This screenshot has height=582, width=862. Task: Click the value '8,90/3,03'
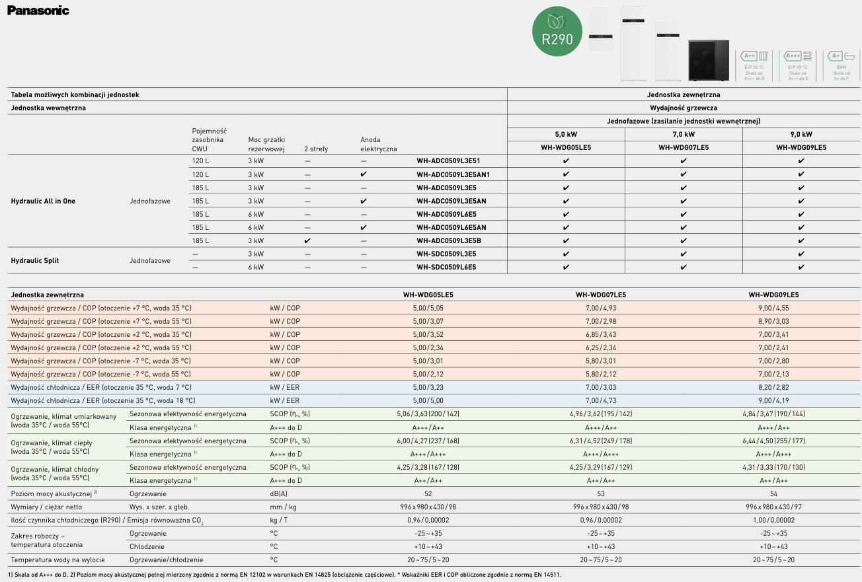coord(773,321)
